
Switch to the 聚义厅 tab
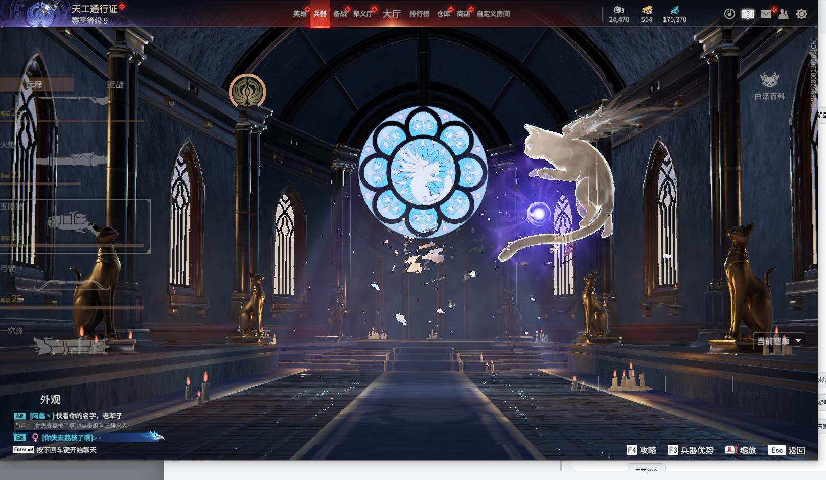[363, 14]
